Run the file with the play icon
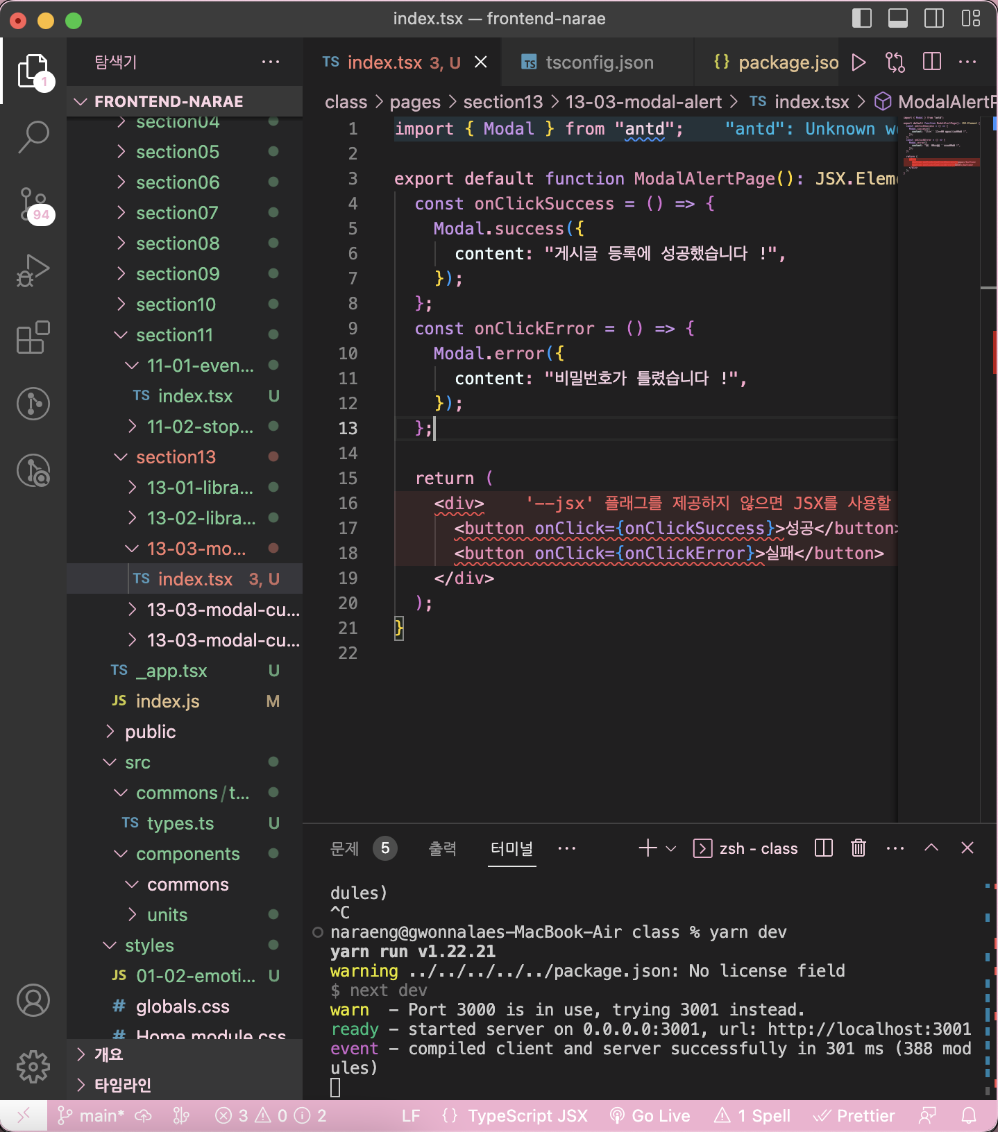998x1132 pixels. (x=859, y=62)
